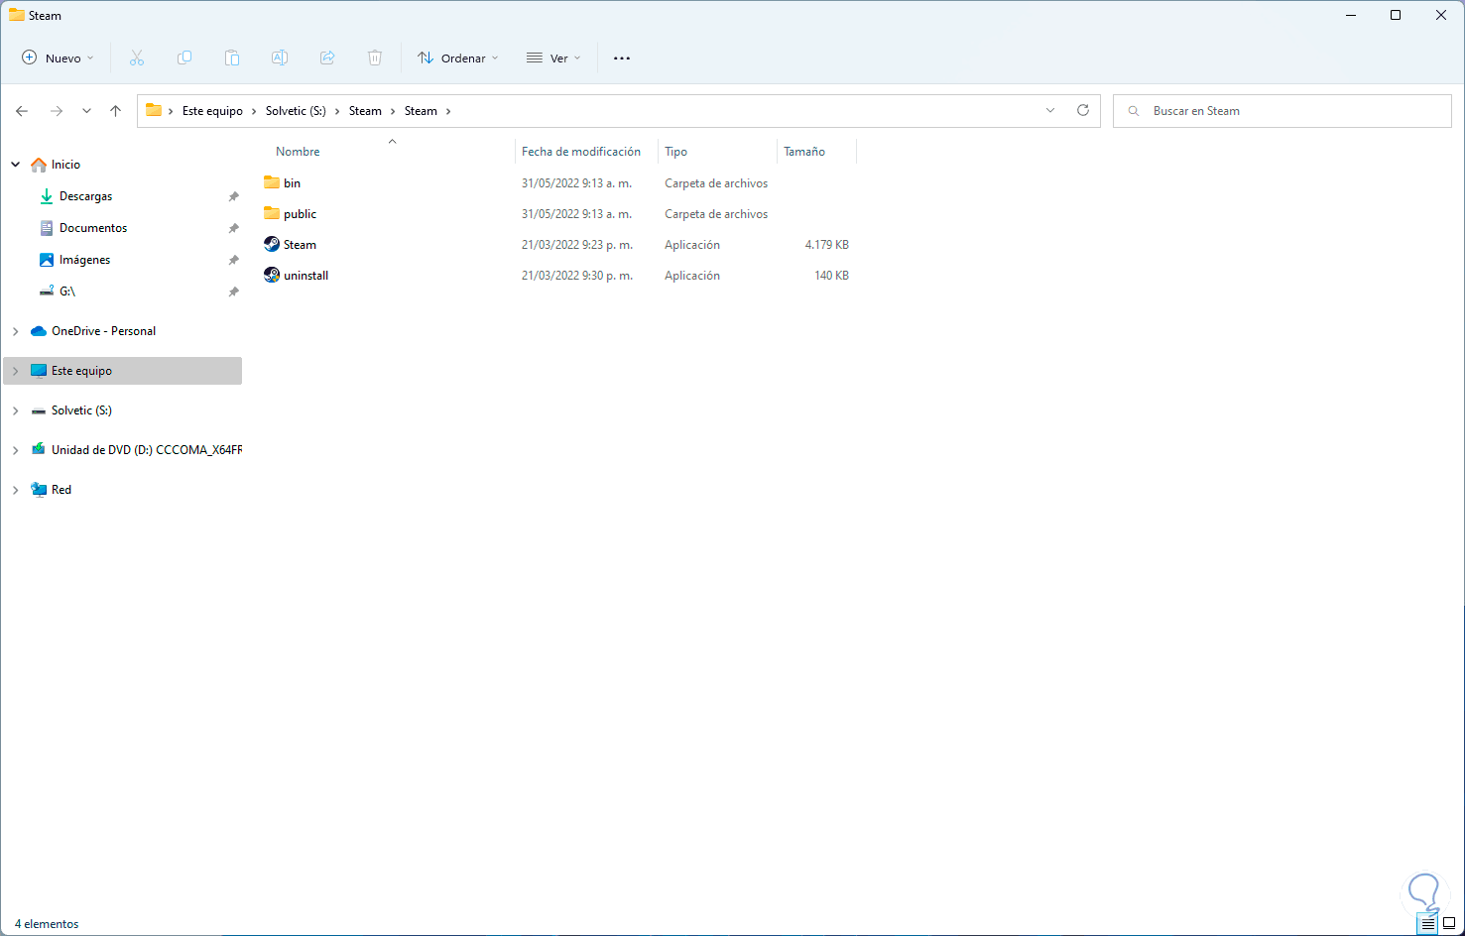
Task: Select Red in navigation pane
Action: (x=61, y=490)
